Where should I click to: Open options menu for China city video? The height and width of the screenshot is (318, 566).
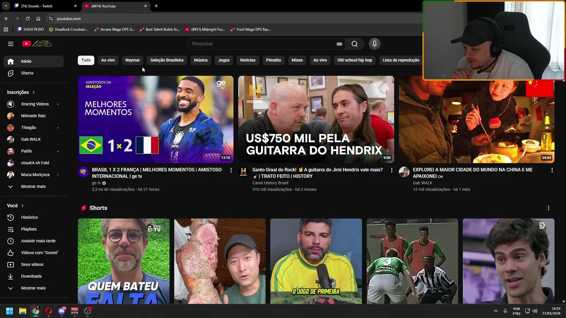(552, 170)
